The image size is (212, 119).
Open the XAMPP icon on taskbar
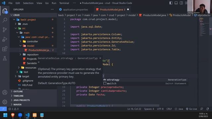pos(34,115)
